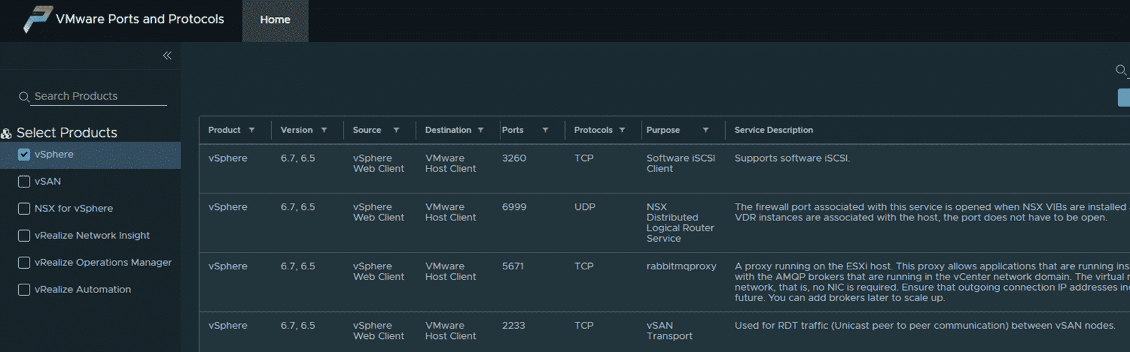Check the vRealize Automation checkbox
Image resolution: width=1130 pixels, height=352 pixels.
24,289
